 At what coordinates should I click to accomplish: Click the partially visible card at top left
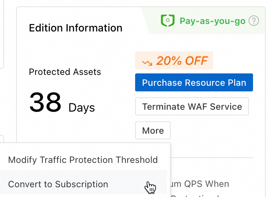point(2,34)
